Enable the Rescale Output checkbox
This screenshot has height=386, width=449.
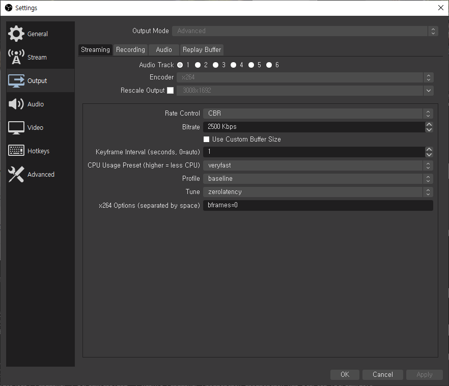pyautogui.click(x=170, y=90)
